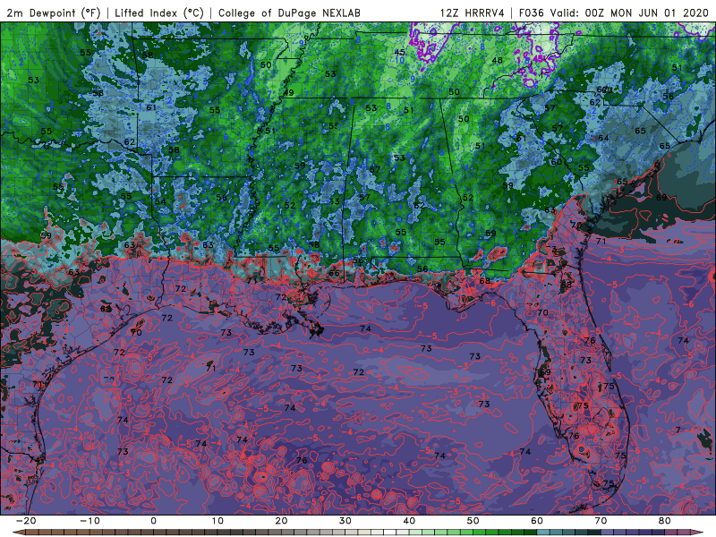Click the "20" tick label on color bar
Screen dimensions: 716x537
tap(281, 521)
